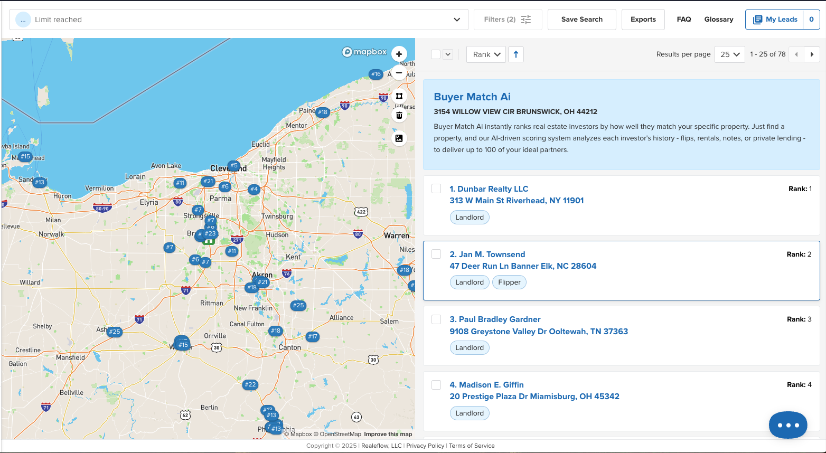The image size is (826, 453).
Task: Select map marker #18 near Painesville
Action: [323, 112]
